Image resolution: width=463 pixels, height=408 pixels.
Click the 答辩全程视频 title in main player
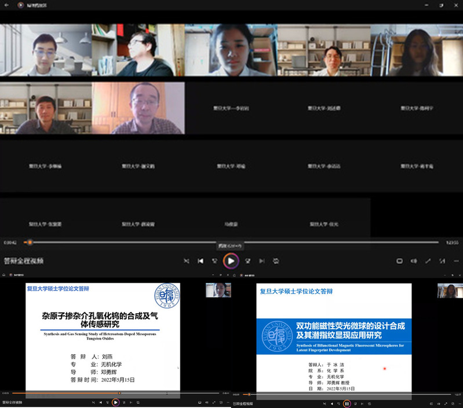click(23, 261)
